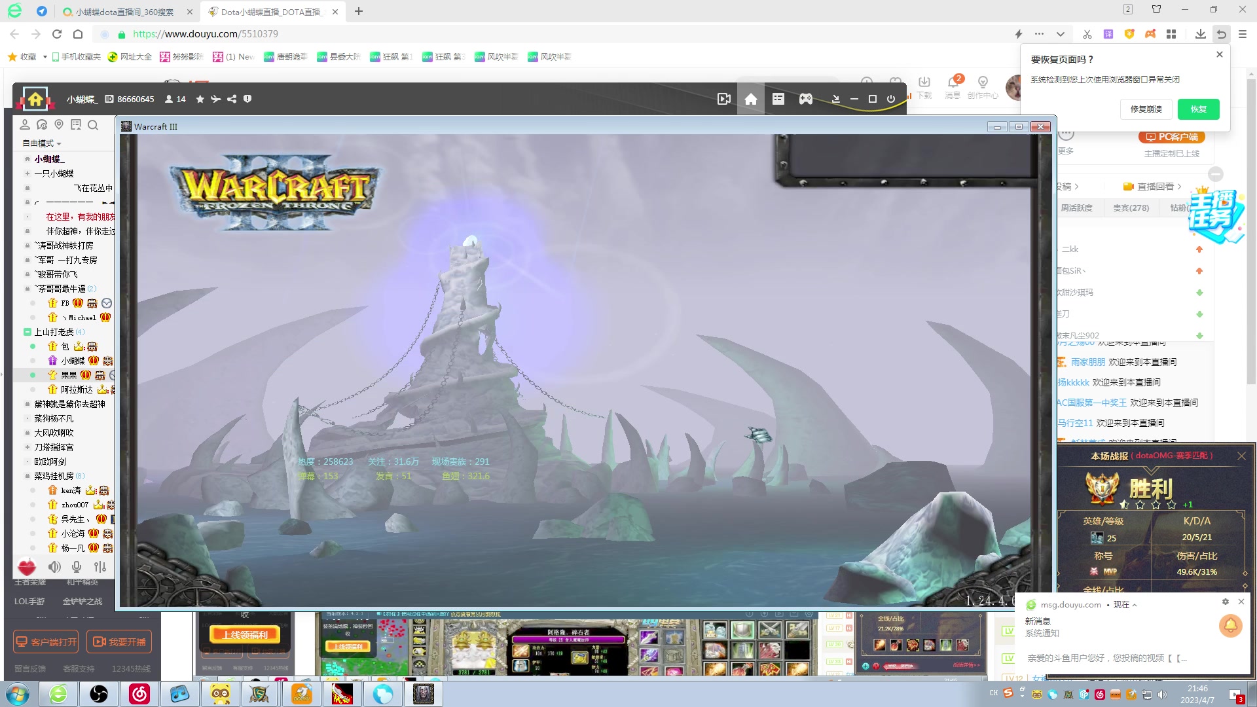
Task: Click the orange PC客户端 button
Action: (1172, 137)
